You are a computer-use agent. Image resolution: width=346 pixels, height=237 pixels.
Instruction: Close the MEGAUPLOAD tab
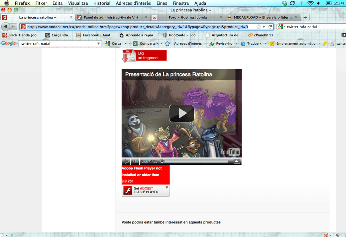[x=296, y=17]
